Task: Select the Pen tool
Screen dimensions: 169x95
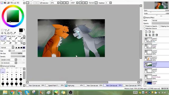Action: click(3, 38)
